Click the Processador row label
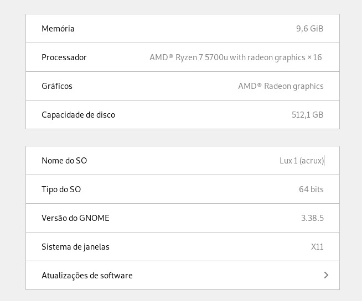362x301 pixels. (x=64, y=57)
